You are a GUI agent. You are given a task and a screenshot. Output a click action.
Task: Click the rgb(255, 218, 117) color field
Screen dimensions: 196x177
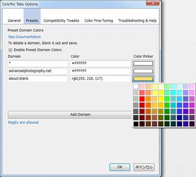point(100,79)
